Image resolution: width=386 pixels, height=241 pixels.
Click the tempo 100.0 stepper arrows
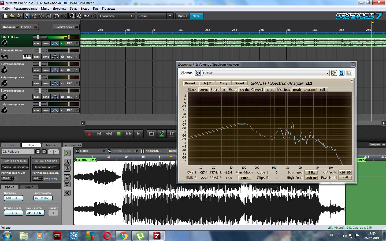[x=12, y=178]
